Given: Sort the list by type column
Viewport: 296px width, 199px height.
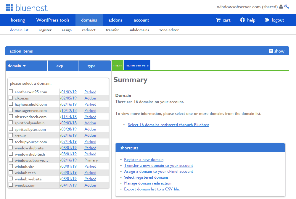Looking at the screenshot, I should (94, 66).
